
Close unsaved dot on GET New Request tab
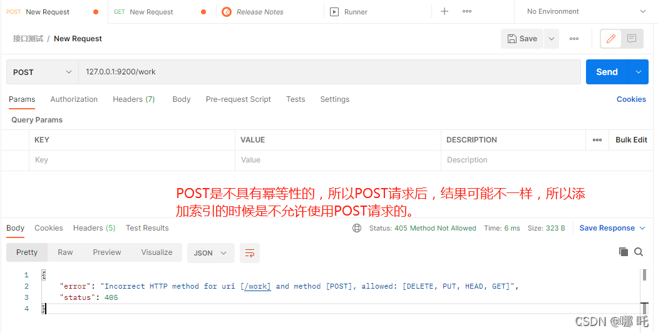203,12
